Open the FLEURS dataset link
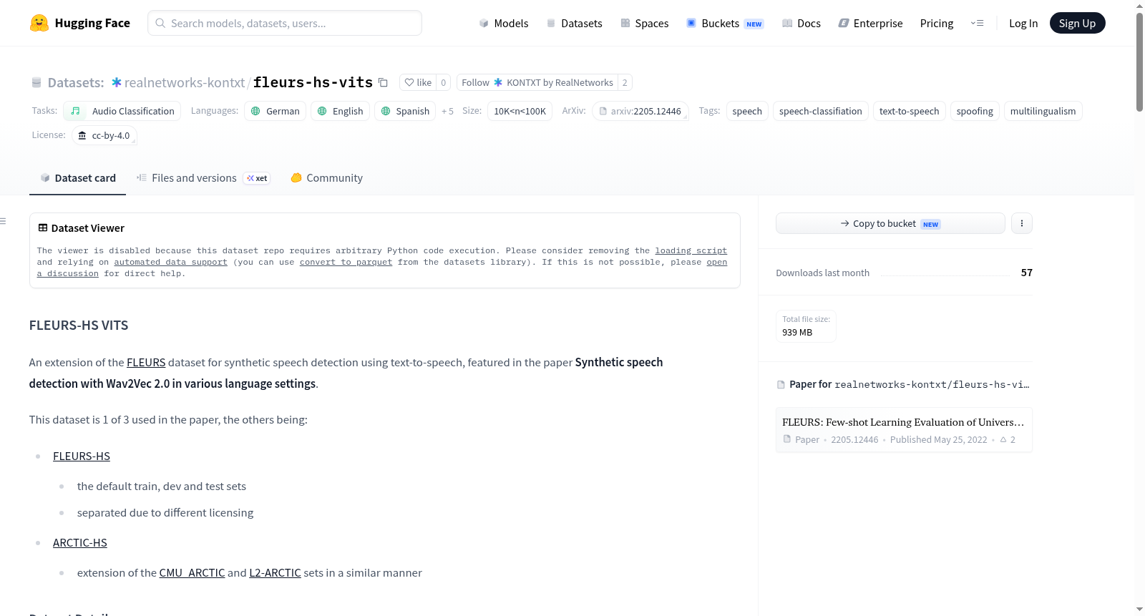 tap(146, 363)
